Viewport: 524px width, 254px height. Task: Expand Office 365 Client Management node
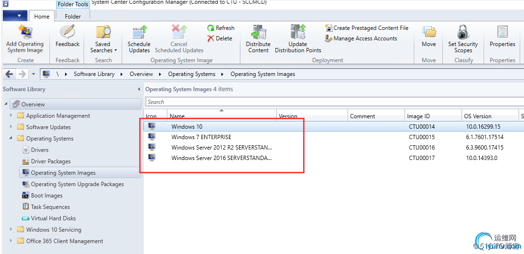11,241
